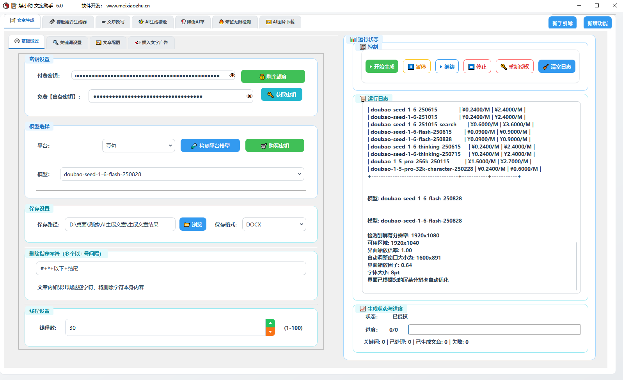Click the 继续 resume button
This screenshot has height=380, width=623.
(x=447, y=67)
